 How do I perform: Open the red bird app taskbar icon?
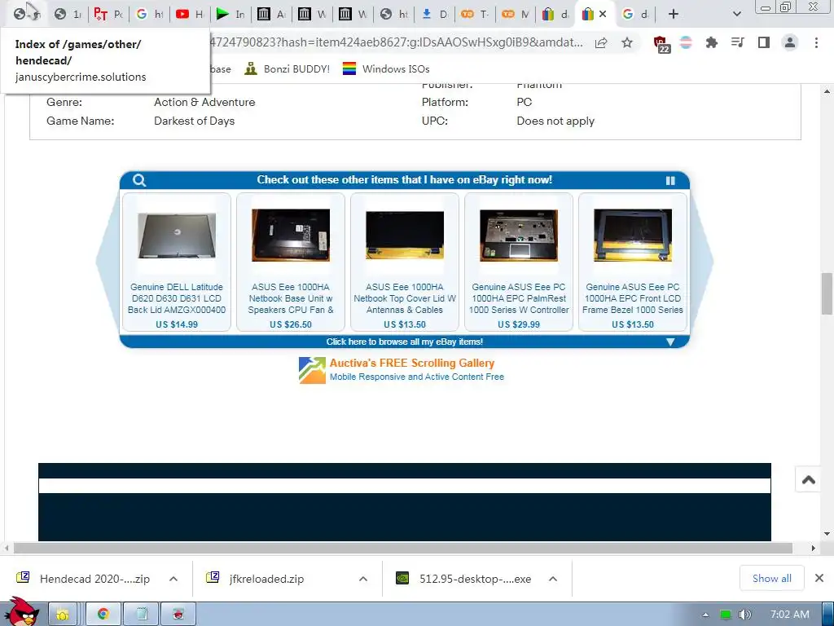tap(178, 615)
